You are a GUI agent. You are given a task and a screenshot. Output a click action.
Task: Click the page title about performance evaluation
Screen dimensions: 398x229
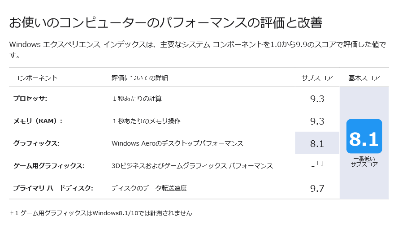click(x=166, y=22)
